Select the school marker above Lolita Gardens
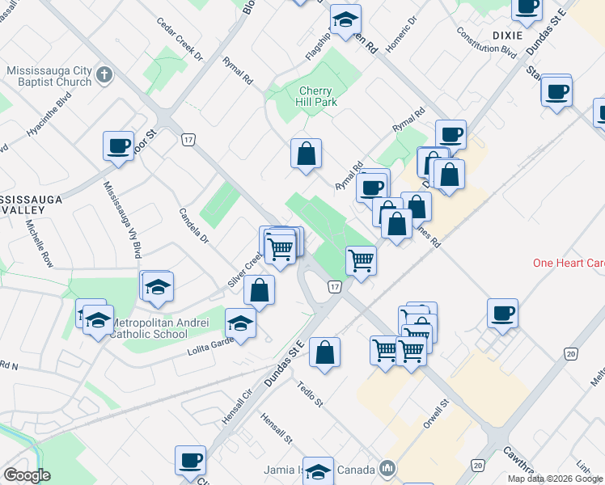Screen dimensions: 605x485 (240, 326)
